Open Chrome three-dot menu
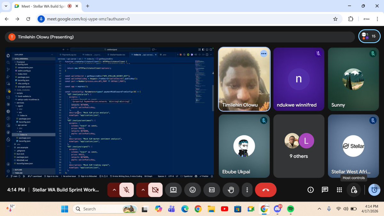The image size is (384, 216). 378,19
